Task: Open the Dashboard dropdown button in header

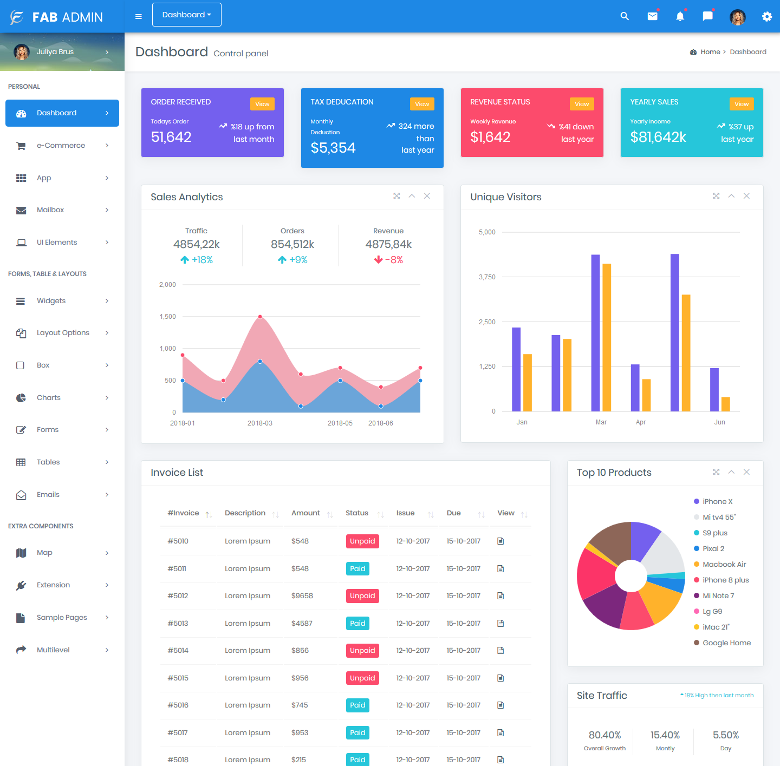Action: [x=187, y=15]
